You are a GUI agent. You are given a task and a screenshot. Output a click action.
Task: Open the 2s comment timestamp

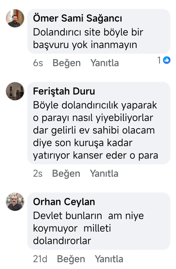coord(38,173)
